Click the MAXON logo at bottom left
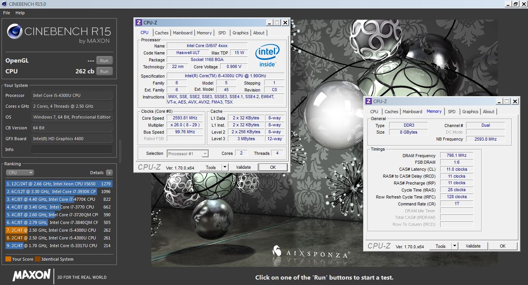This screenshot has height=285, width=528. (31, 275)
